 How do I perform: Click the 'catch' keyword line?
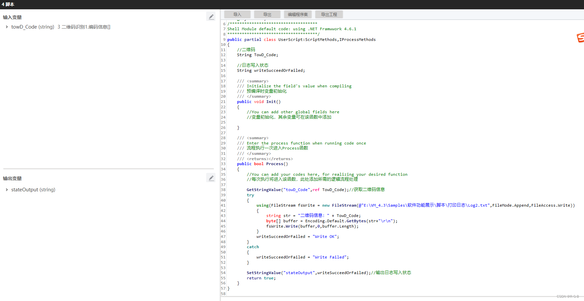(253, 247)
